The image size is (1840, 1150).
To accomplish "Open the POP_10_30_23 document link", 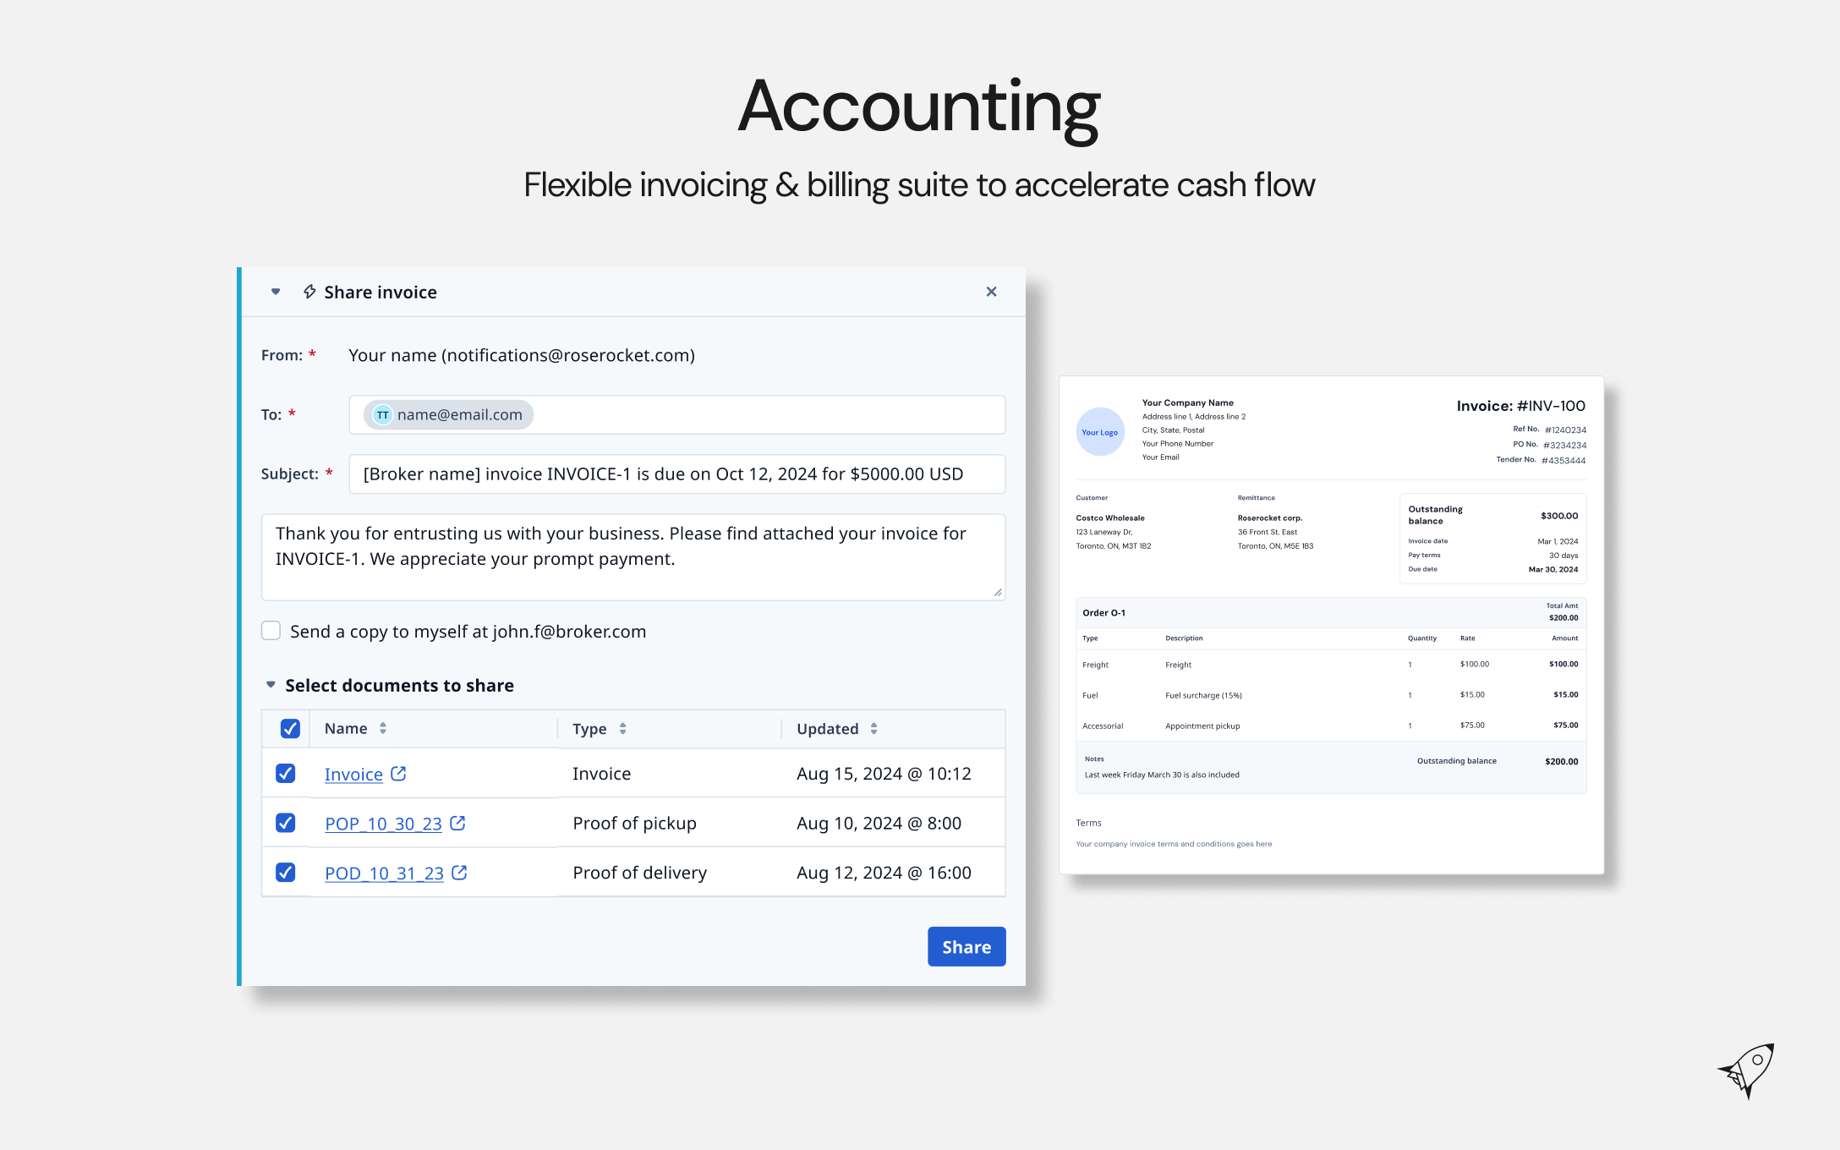I will point(383,824).
